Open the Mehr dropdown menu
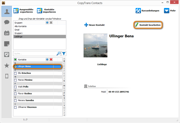 point(169,11)
